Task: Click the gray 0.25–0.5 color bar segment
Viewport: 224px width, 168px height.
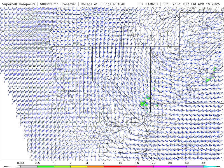Action: click(x=29, y=167)
